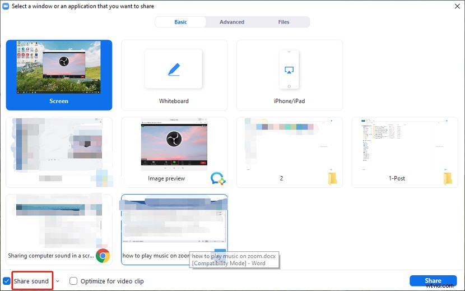Pick the iPhone/iPad AirPlay device icon
The height and width of the screenshot is (291, 465).
pyautogui.click(x=289, y=70)
